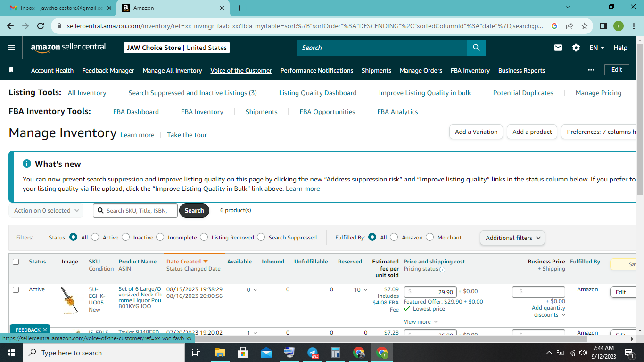
Task: Open Account Health in the navigation bar
Action: coord(52,70)
